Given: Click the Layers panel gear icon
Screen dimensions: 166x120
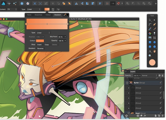Looking at the screenshot, I should (x=159, y=75).
